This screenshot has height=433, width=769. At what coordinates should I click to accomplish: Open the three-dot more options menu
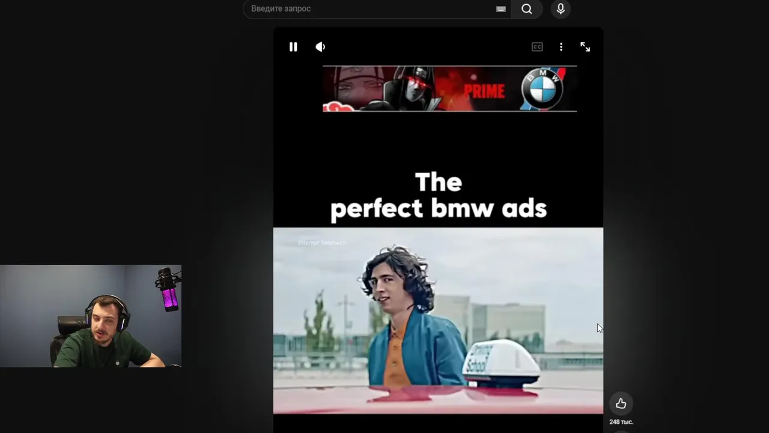(x=561, y=47)
